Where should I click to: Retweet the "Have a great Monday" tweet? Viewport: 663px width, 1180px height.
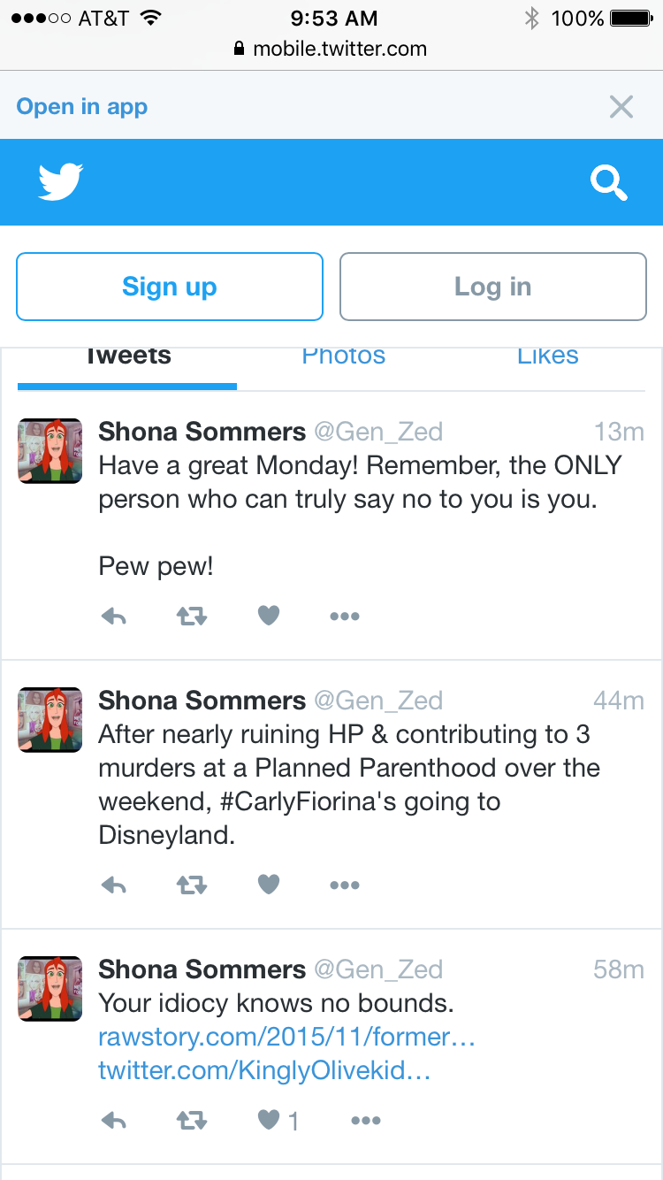point(192,617)
